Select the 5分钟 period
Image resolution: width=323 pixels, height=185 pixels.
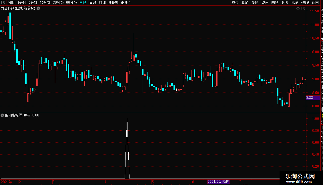tap(33, 3)
